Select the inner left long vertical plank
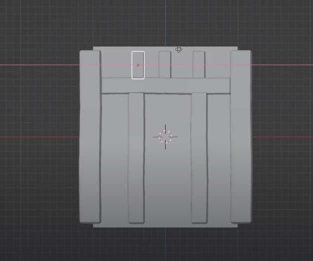This screenshot has width=313, height=261. click(x=136, y=158)
